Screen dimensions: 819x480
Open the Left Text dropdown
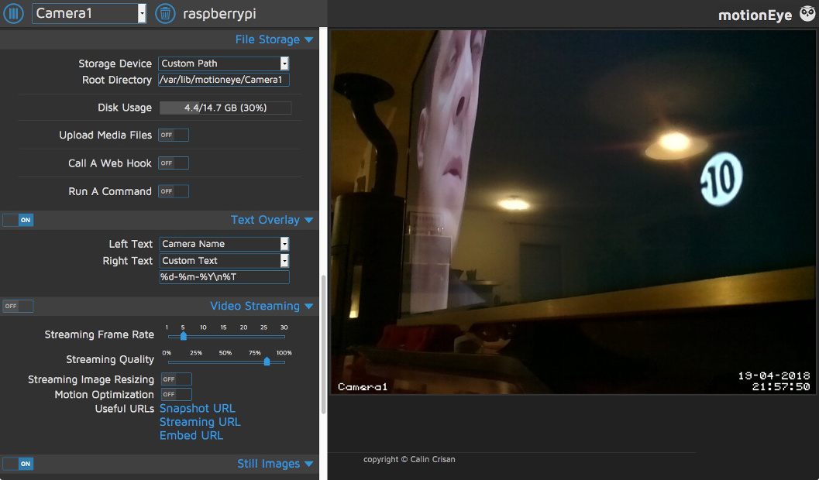click(x=284, y=243)
